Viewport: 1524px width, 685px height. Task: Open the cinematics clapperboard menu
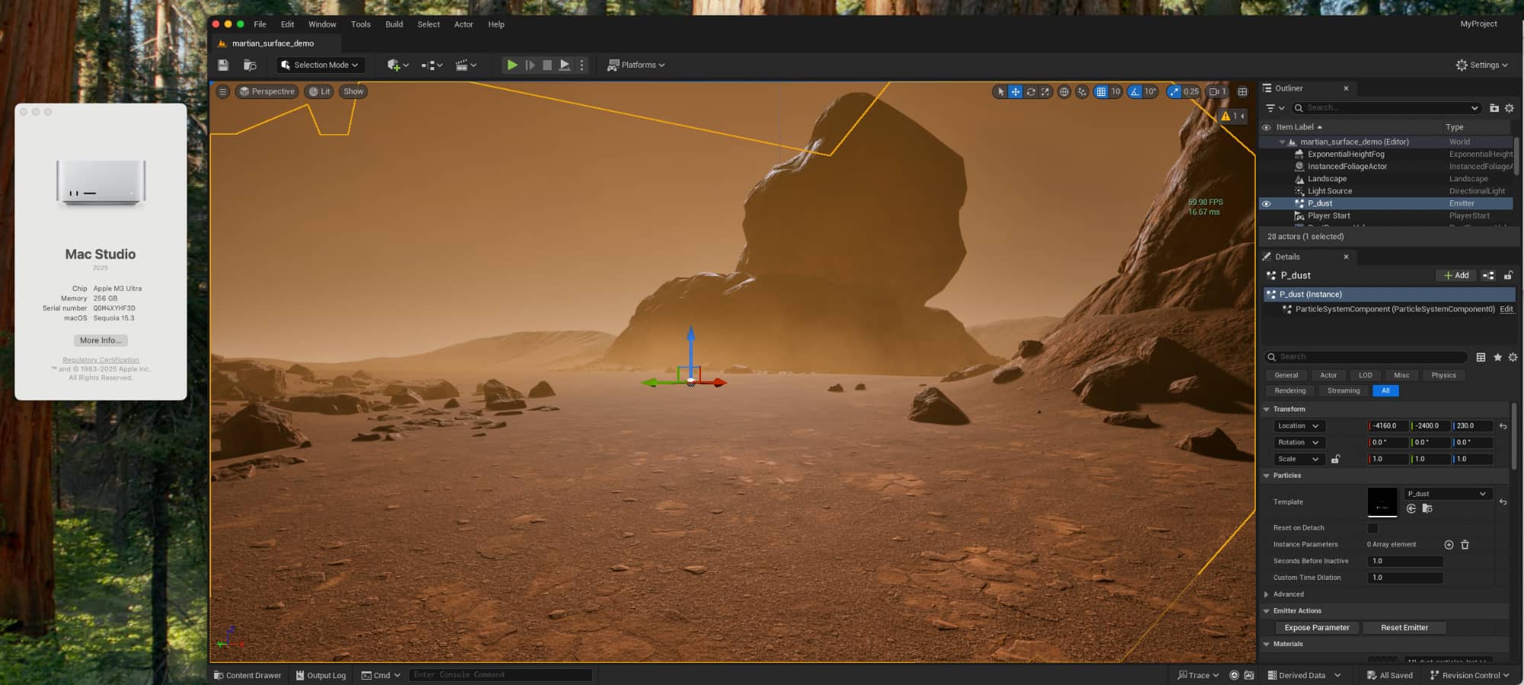click(465, 66)
